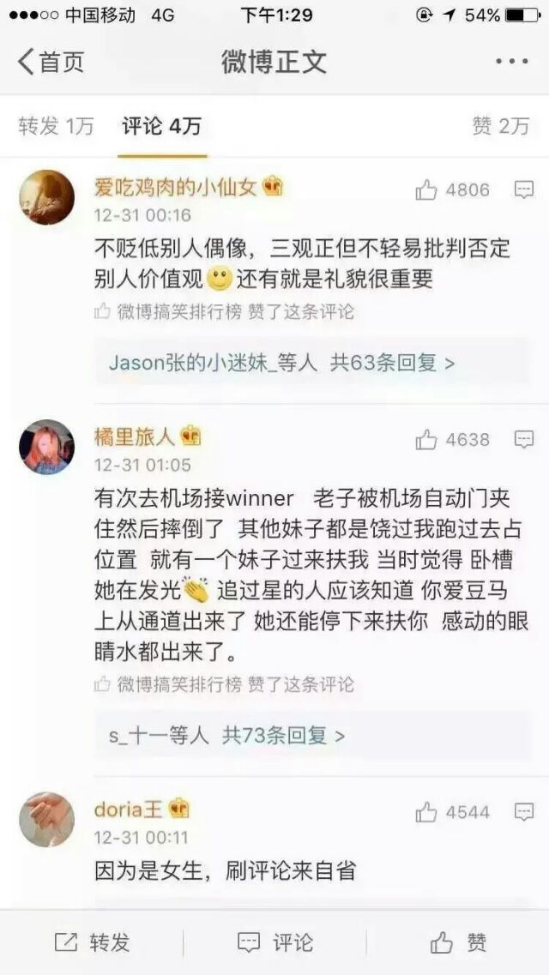Viewport: 549px width, 975px height.
Task: Open 橘里旅人's profile avatar
Action: pyautogui.click(x=46, y=447)
